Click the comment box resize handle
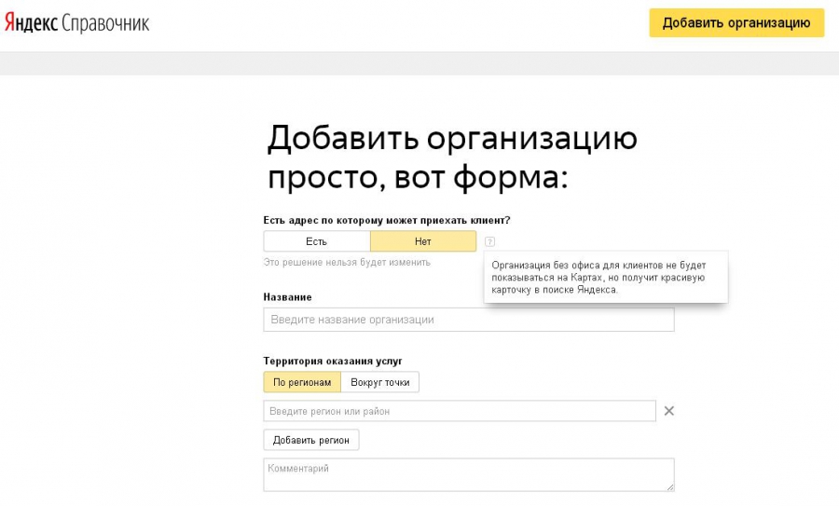The image size is (839, 506). pos(670,487)
